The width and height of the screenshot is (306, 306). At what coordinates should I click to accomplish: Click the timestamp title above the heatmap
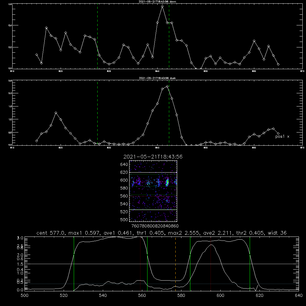[153, 157]
